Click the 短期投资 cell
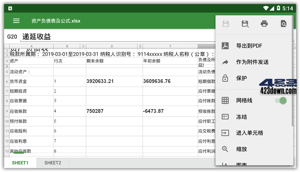This screenshot has height=172, width=300. (31, 91)
